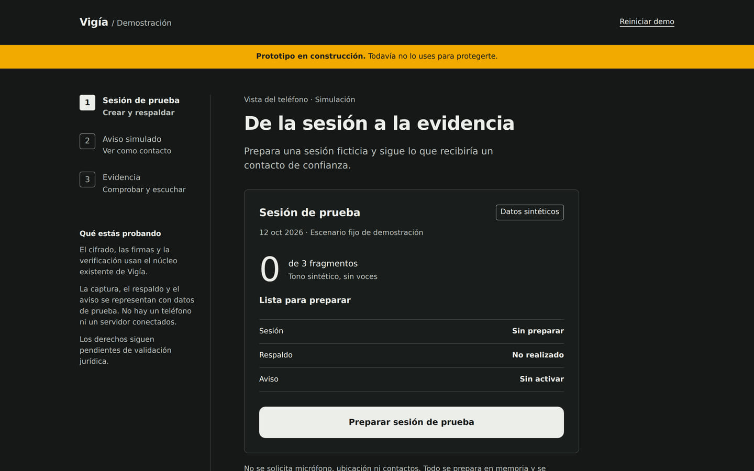Click the Tono sintético, sin voces note

coord(333,276)
